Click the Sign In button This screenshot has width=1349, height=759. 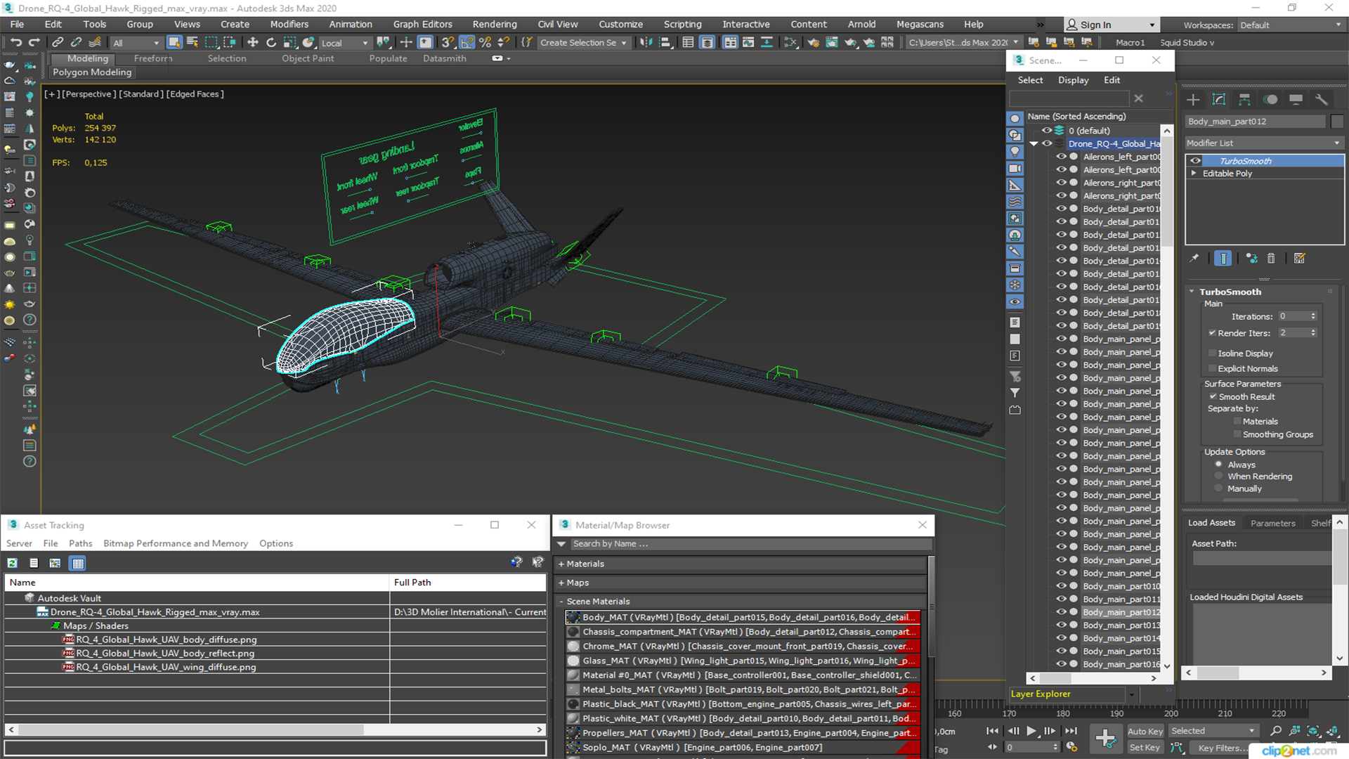tap(1111, 25)
